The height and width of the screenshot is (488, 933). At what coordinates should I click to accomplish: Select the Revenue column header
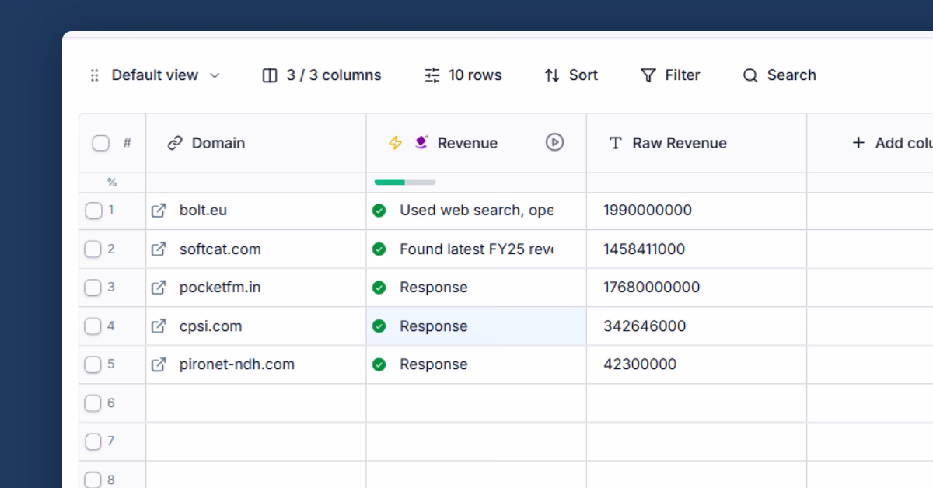477,143
